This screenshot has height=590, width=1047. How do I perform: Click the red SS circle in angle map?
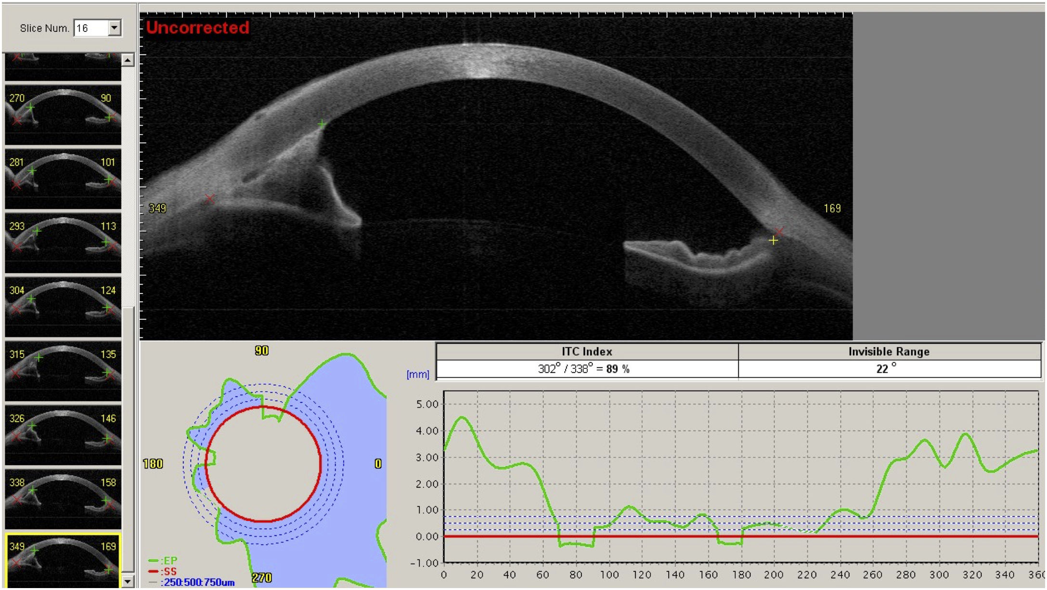tap(320, 464)
